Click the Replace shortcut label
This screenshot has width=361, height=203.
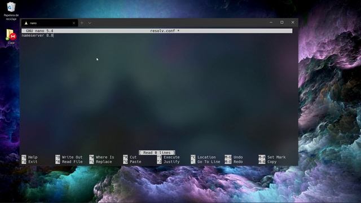[x=104, y=162]
